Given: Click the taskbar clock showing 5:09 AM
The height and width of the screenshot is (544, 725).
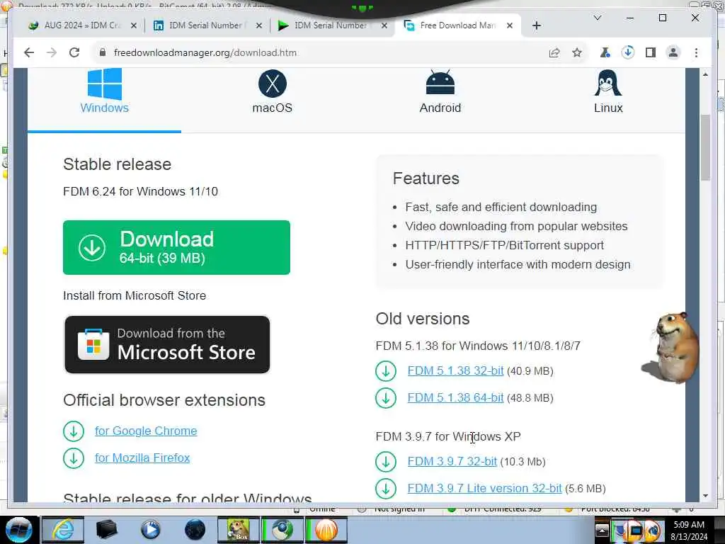Looking at the screenshot, I should click(x=689, y=530).
